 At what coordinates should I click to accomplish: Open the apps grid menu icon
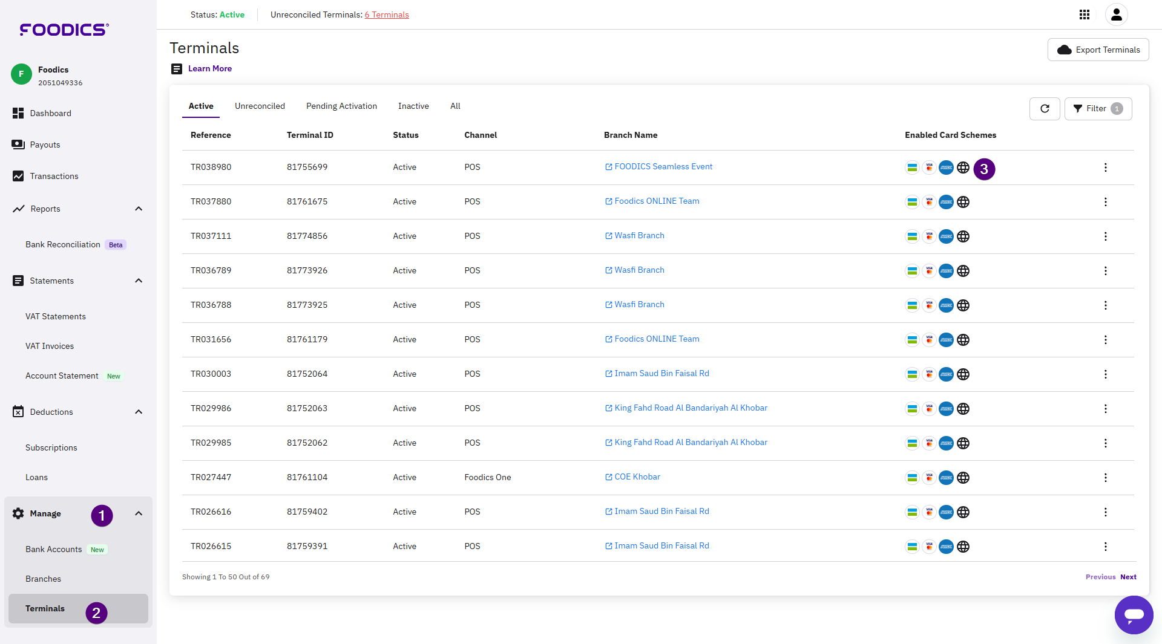pos(1085,15)
